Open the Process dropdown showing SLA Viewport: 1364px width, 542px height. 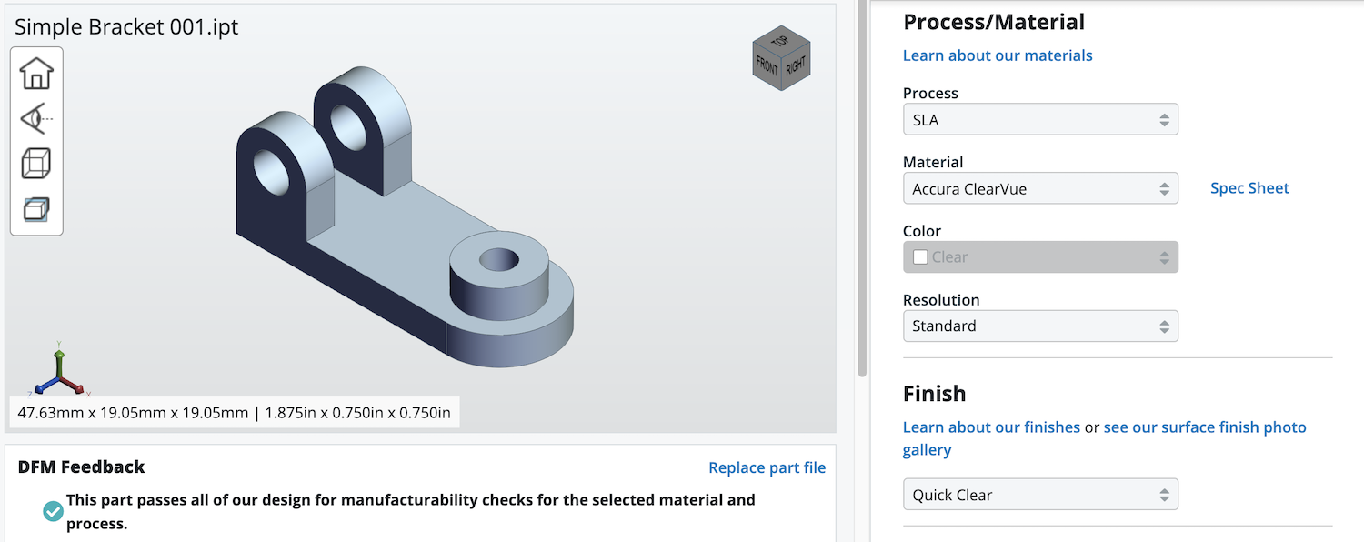coord(1040,120)
